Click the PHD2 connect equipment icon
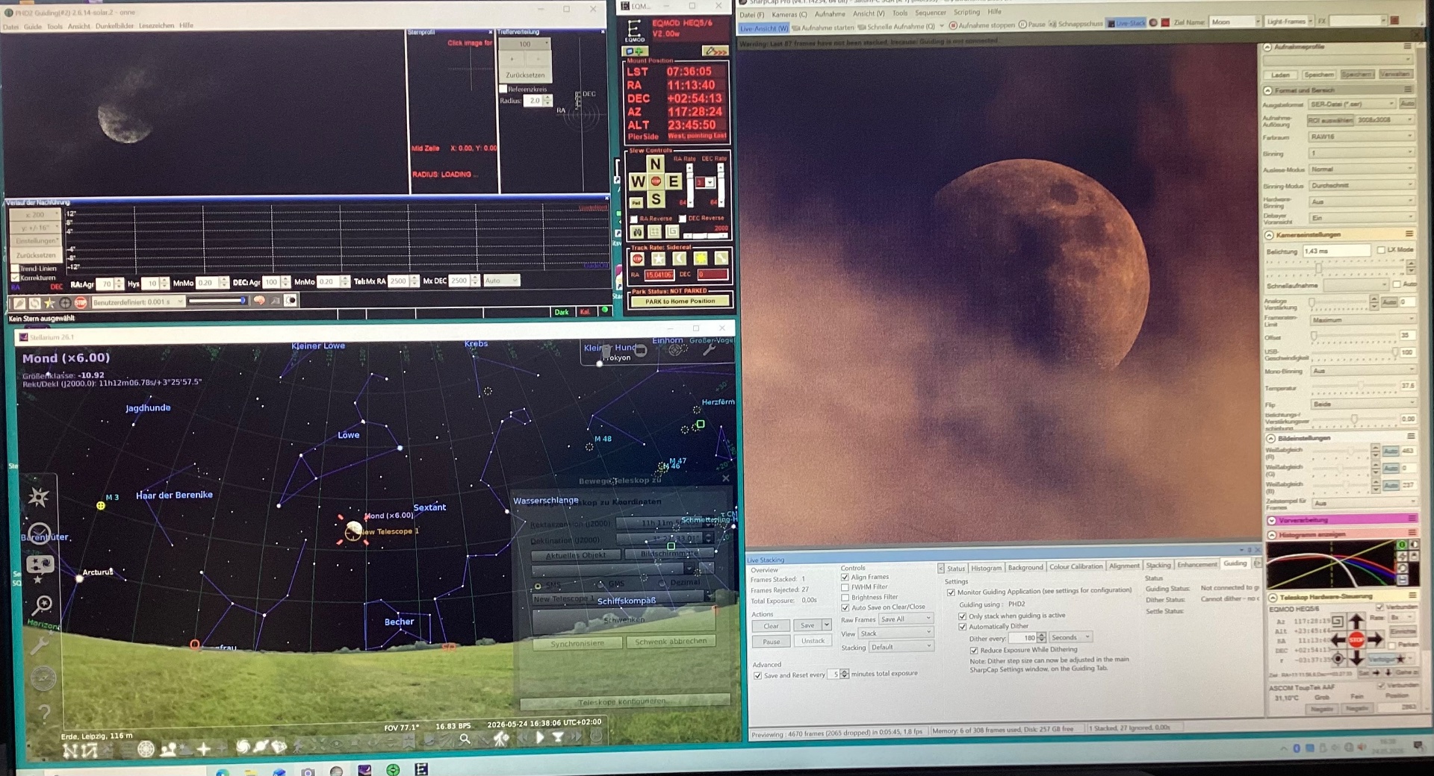The width and height of the screenshot is (1434, 776). [19, 302]
